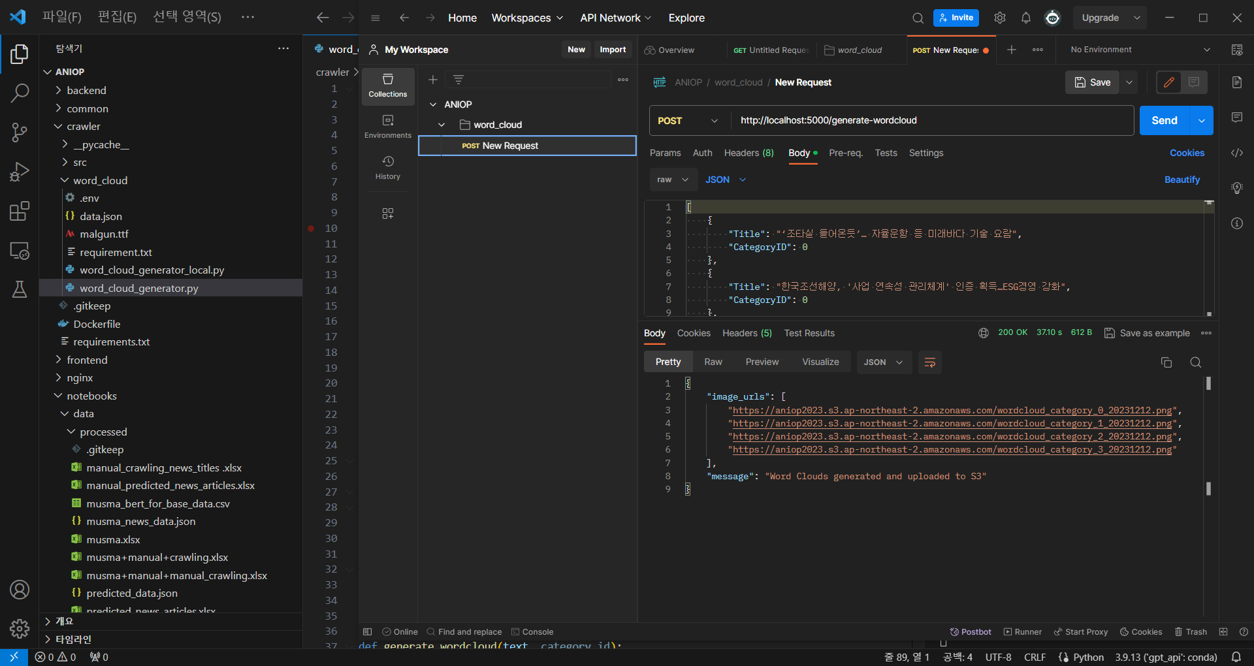Click Postman search magnifier icon
The image size is (1254, 666).
point(918,18)
